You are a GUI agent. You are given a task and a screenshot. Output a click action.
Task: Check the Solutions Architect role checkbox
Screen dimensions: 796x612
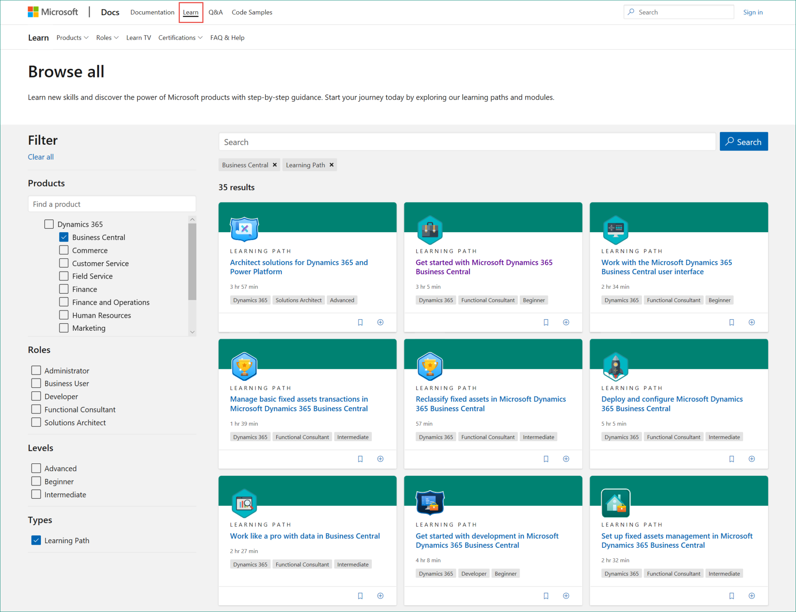pos(36,422)
